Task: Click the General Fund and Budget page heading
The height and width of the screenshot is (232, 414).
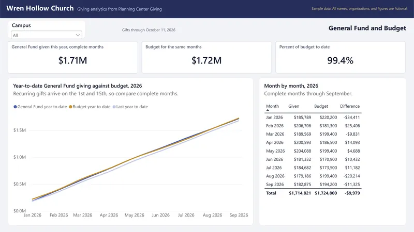Action: (x=367, y=28)
